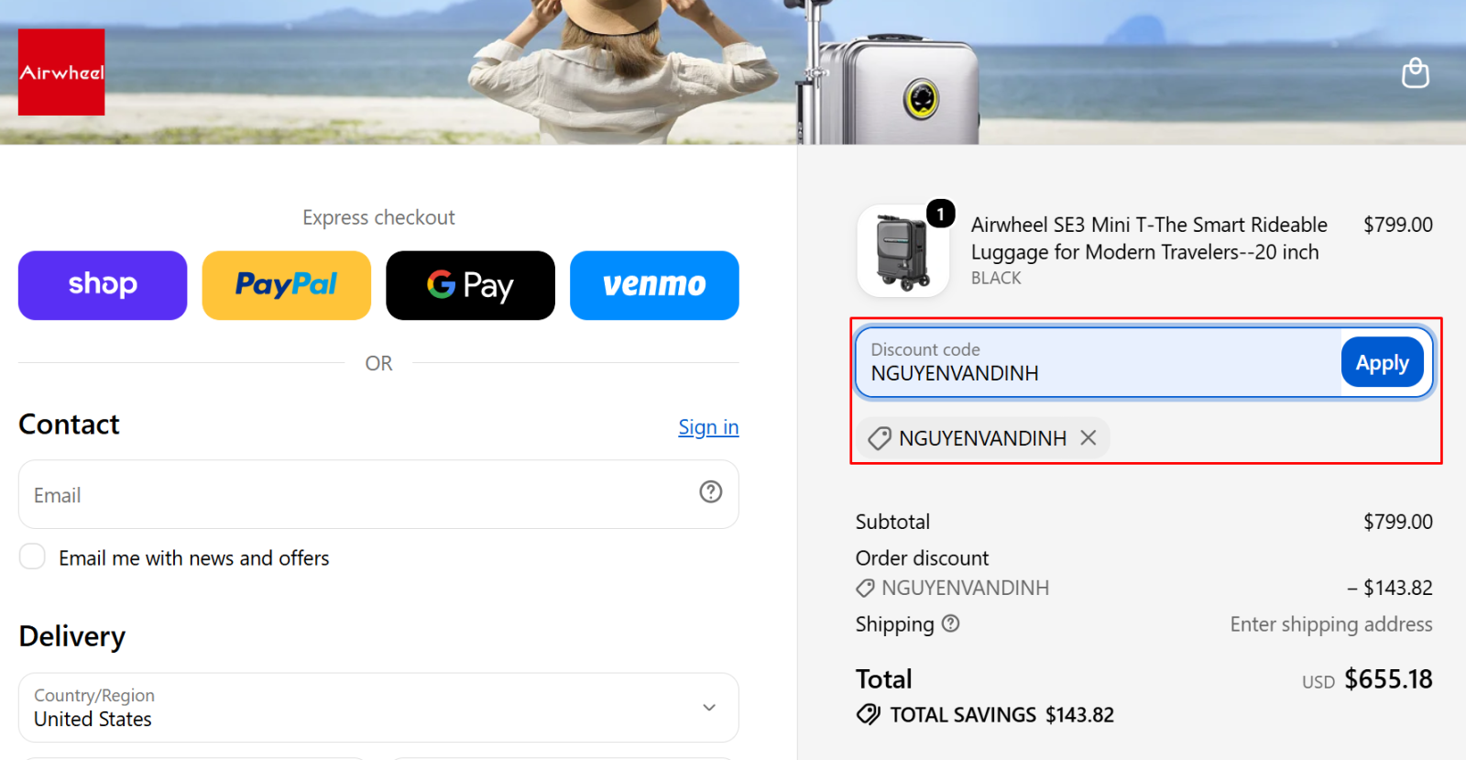Apply the discount code
The width and height of the screenshot is (1466, 760).
click(1383, 363)
